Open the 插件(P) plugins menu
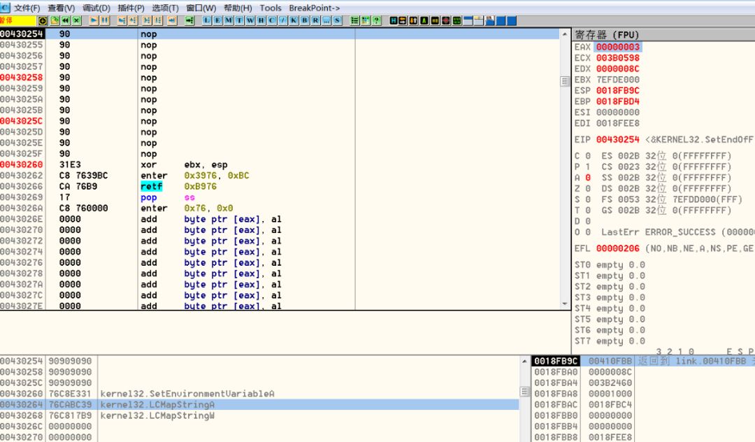The height and width of the screenshot is (442, 755). 131,8
